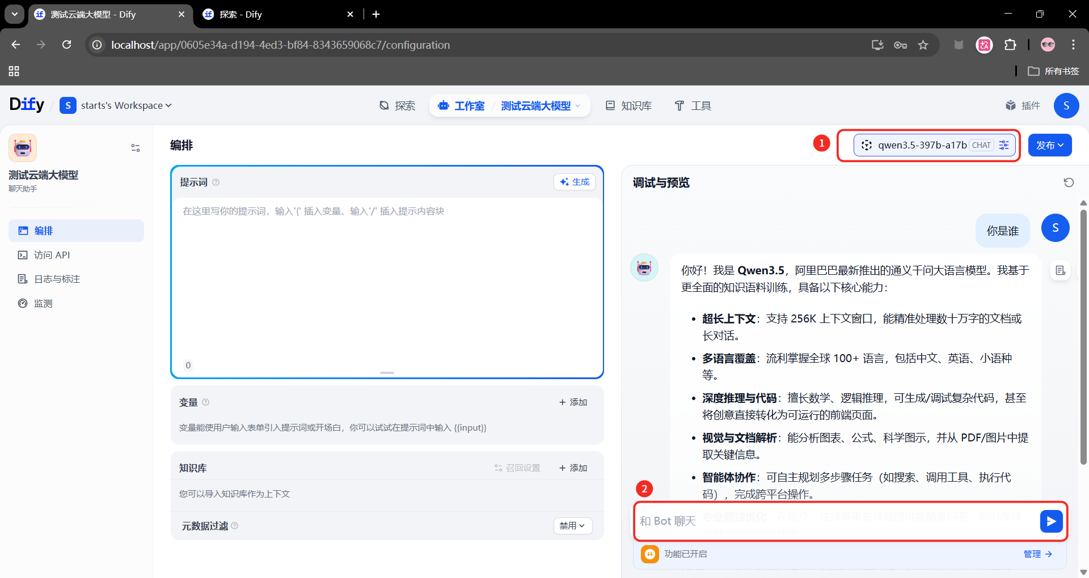Screen dimensions: 1089x578
Task: Open the 插件 plugins page
Action: point(1023,105)
